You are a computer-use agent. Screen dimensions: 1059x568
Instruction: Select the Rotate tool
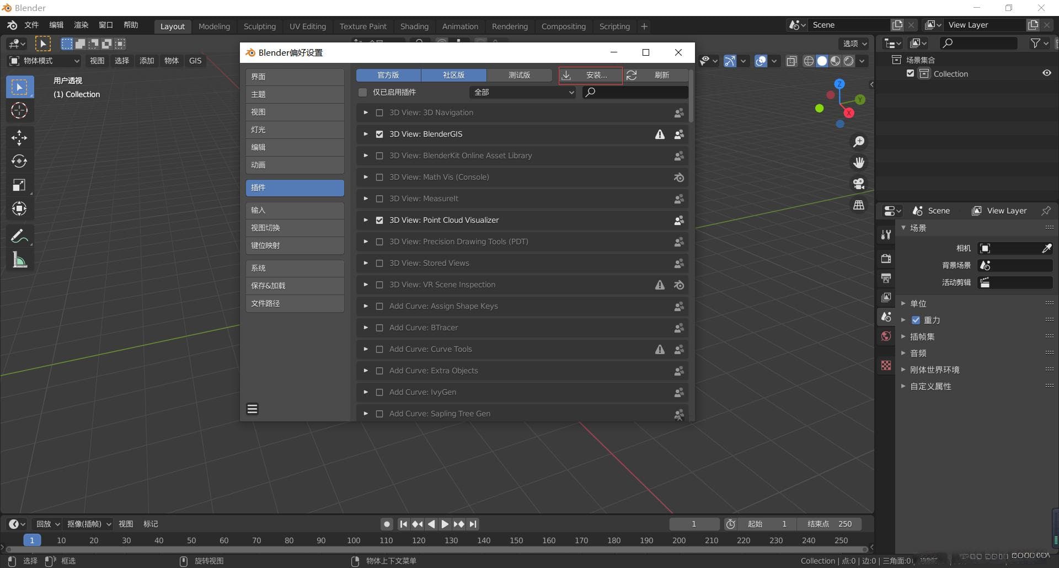click(19, 161)
